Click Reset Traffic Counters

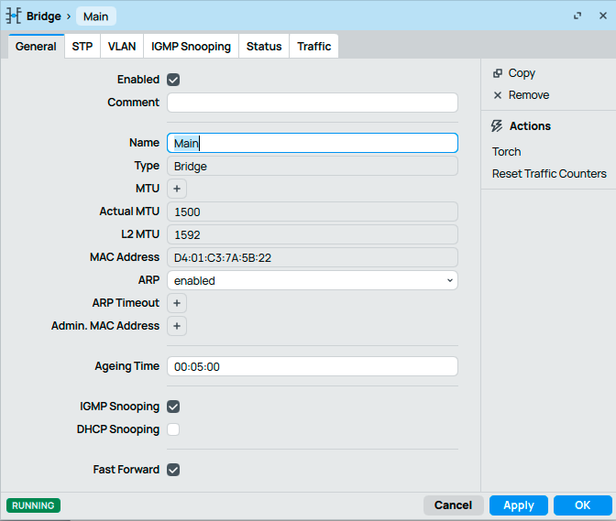click(549, 174)
